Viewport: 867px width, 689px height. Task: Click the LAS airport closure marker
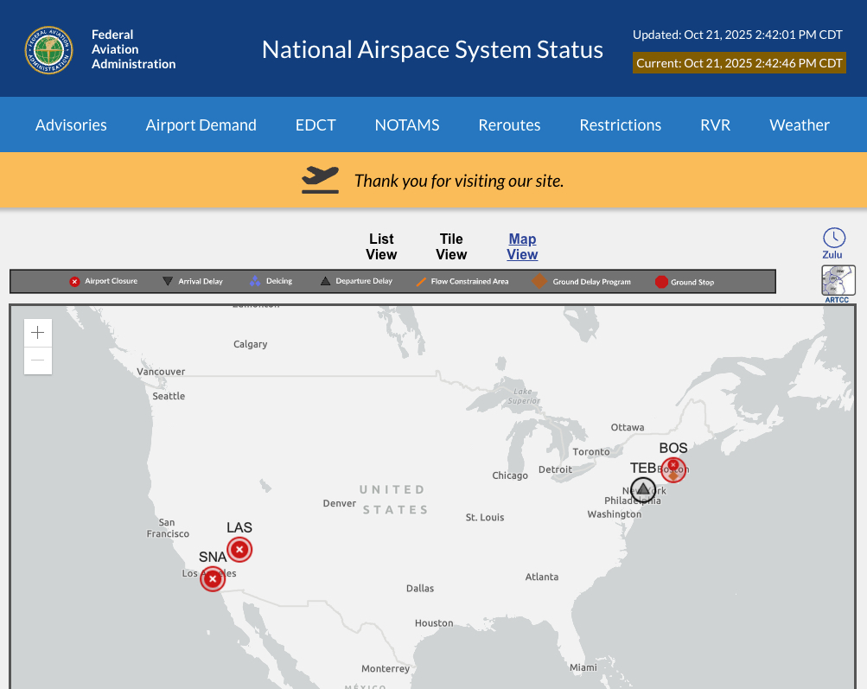(239, 550)
